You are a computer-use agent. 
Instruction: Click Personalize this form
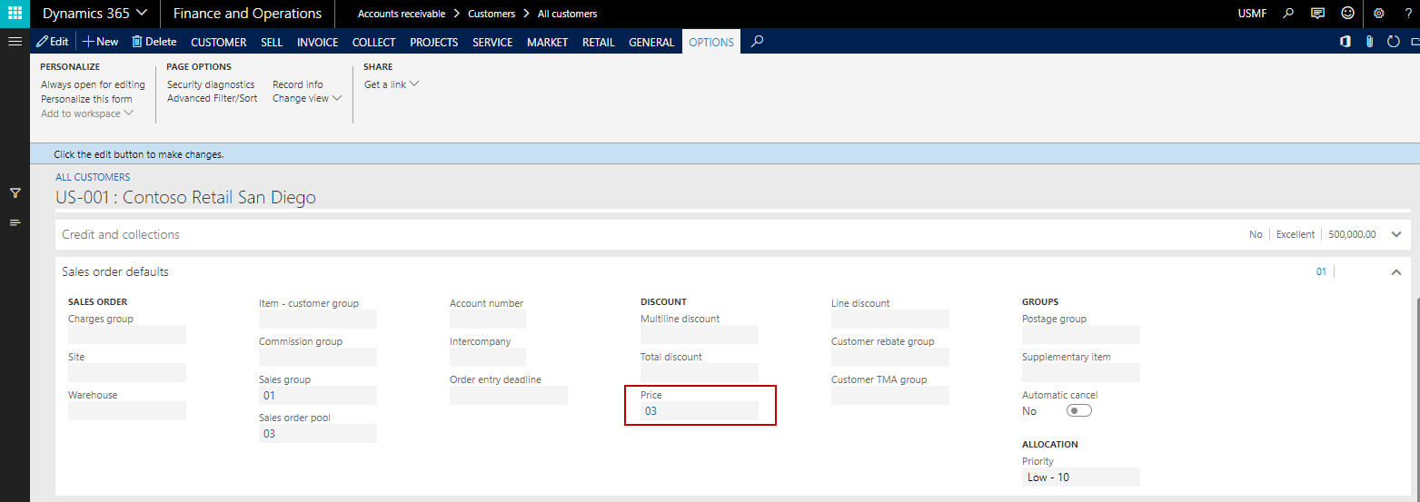pyautogui.click(x=86, y=99)
